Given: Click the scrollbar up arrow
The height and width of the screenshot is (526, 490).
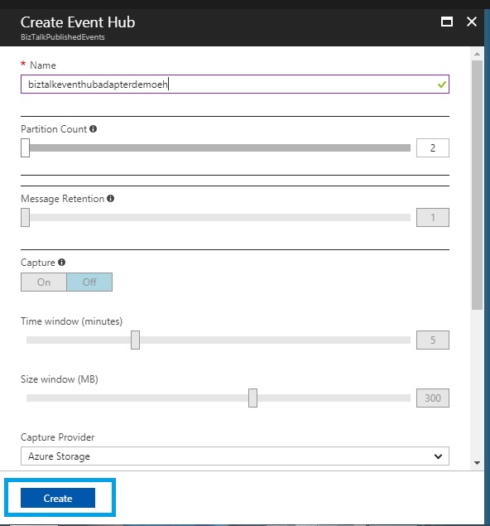Looking at the screenshot, I should click(x=477, y=54).
